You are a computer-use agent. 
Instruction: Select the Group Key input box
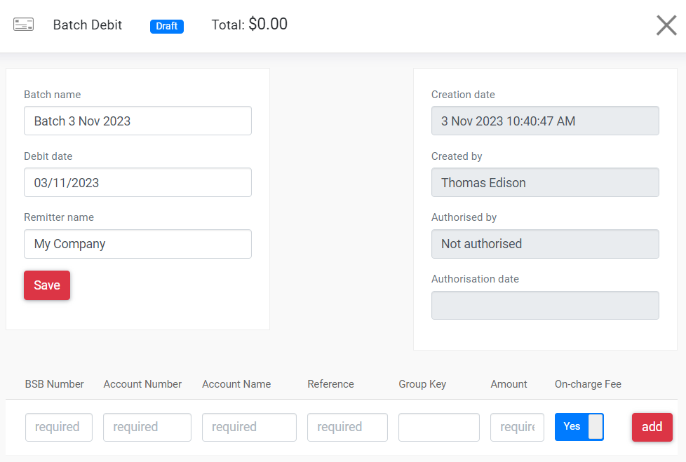tap(439, 427)
